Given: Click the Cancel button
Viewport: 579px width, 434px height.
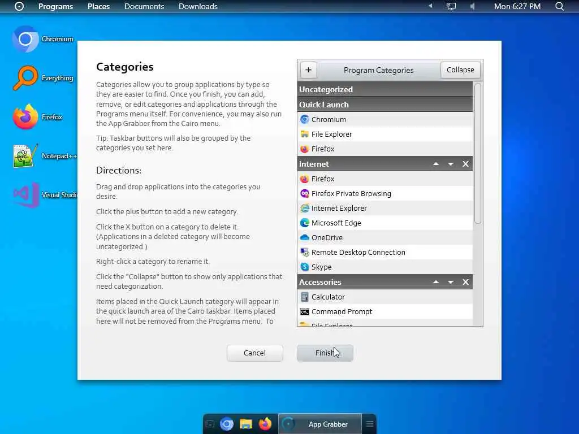Looking at the screenshot, I should (255, 353).
